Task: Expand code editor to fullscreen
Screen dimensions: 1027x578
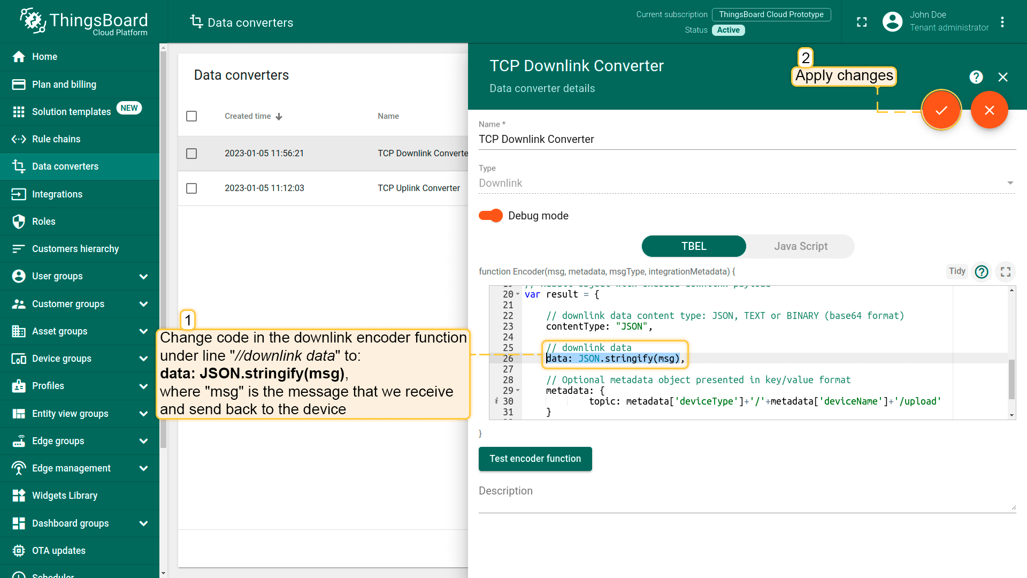Action: (x=1006, y=272)
